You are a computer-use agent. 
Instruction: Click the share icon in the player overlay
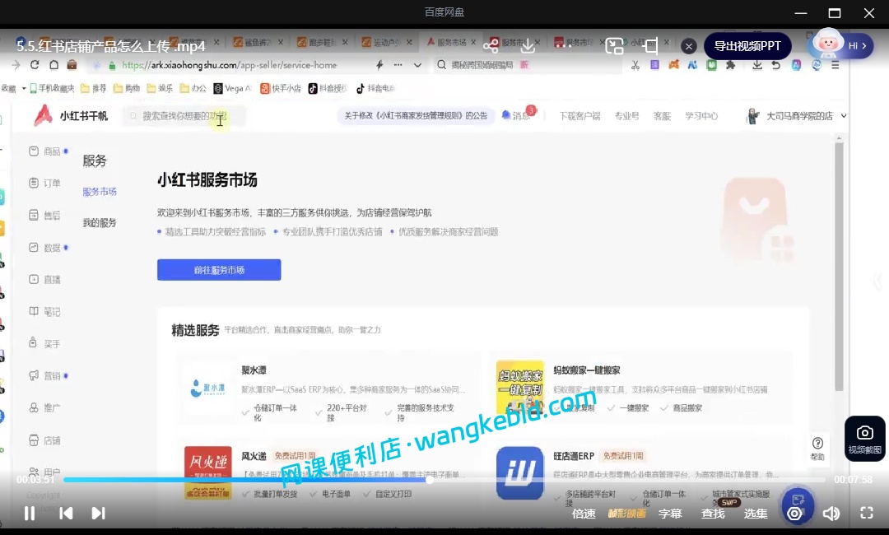(491, 46)
